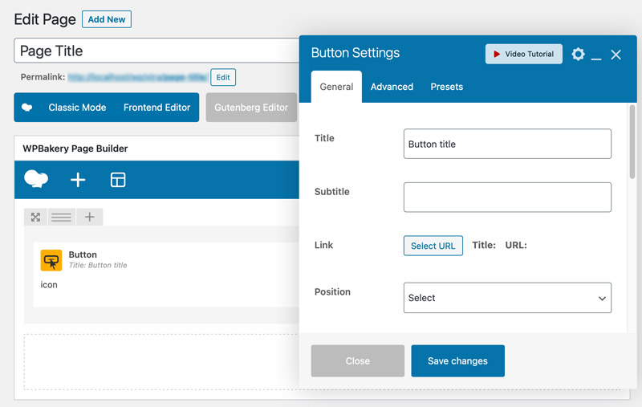Add a new element with the plus icon
642x407 pixels.
(x=78, y=180)
